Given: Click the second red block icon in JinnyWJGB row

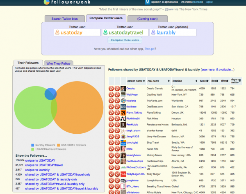Looking at the screenshot, I should (x=117, y=137).
